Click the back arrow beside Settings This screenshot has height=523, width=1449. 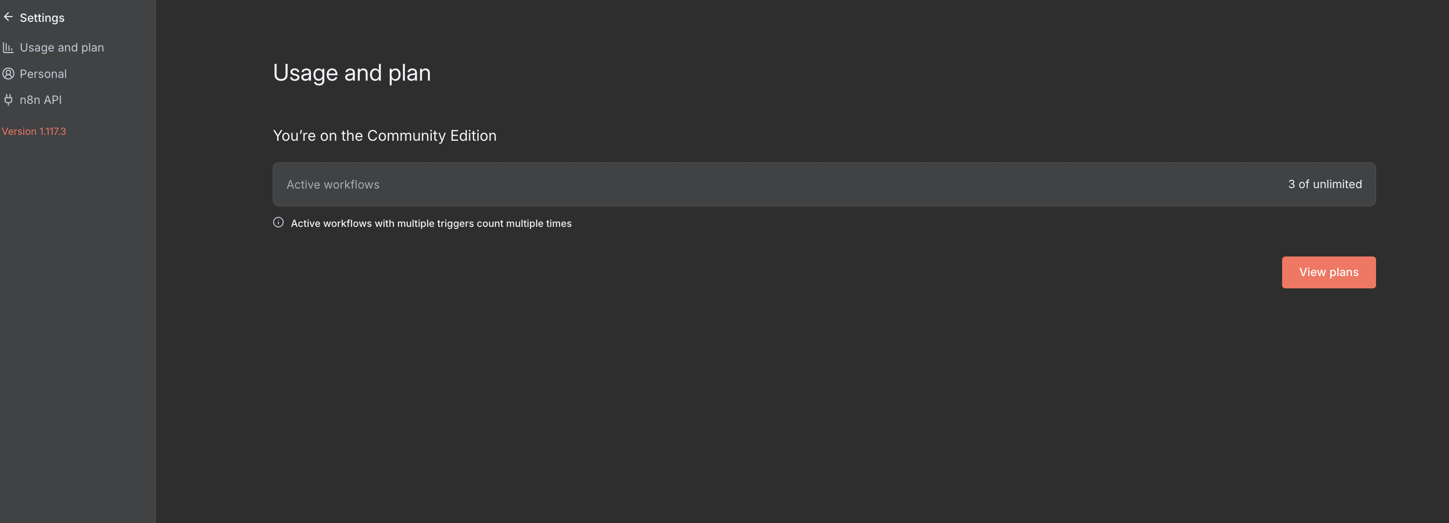point(9,17)
